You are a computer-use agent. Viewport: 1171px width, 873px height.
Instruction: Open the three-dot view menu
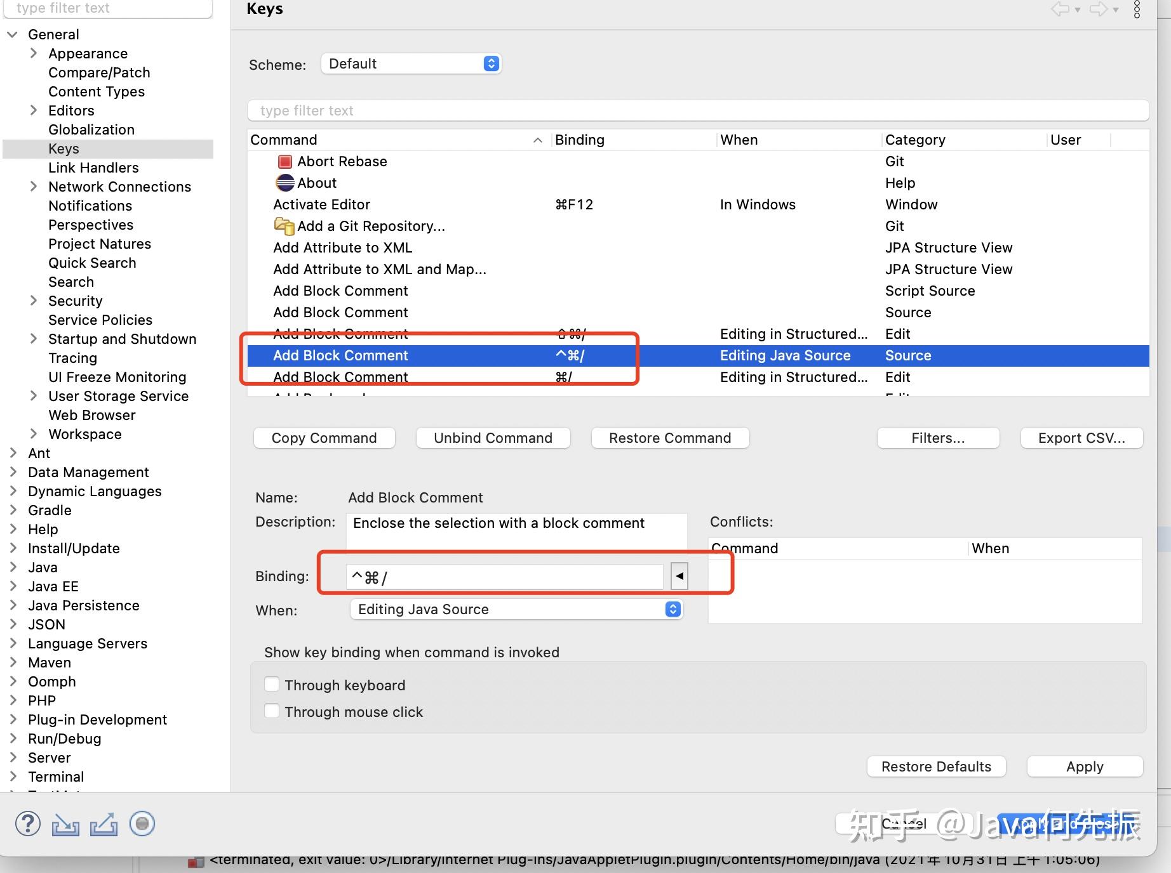pos(1137,9)
